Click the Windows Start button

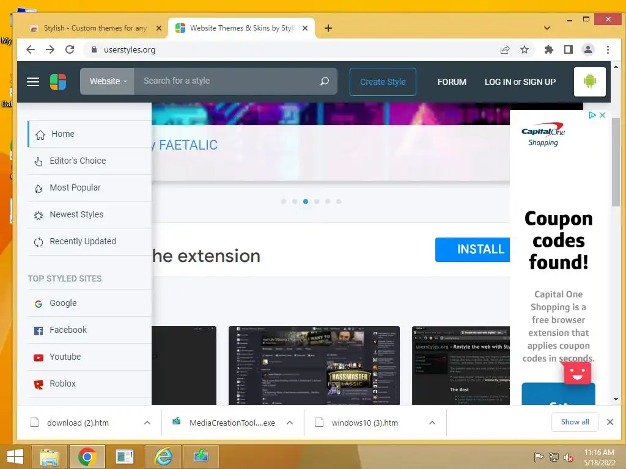(15, 457)
